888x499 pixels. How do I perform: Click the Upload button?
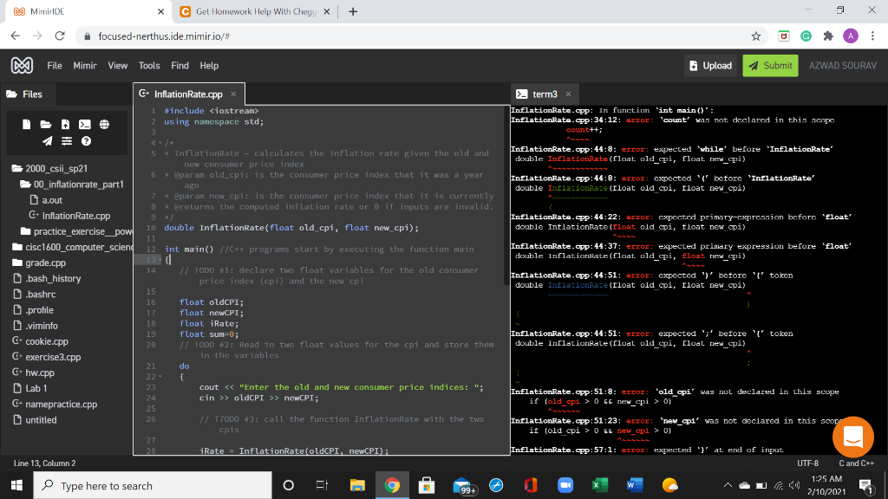[710, 66]
